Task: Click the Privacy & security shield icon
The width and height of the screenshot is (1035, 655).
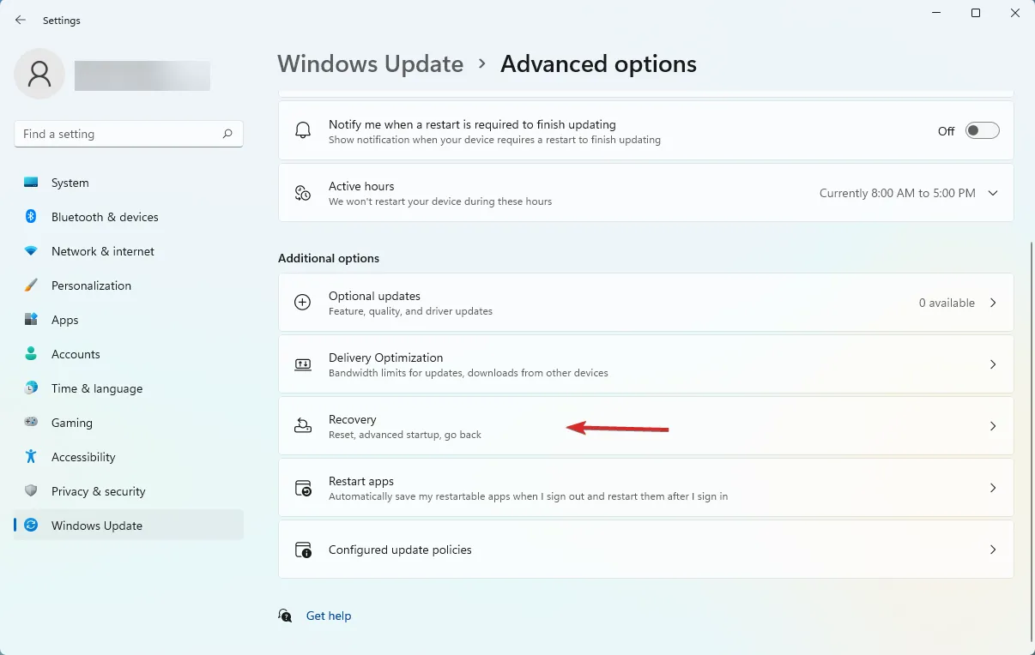Action: click(x=31, y=491)
